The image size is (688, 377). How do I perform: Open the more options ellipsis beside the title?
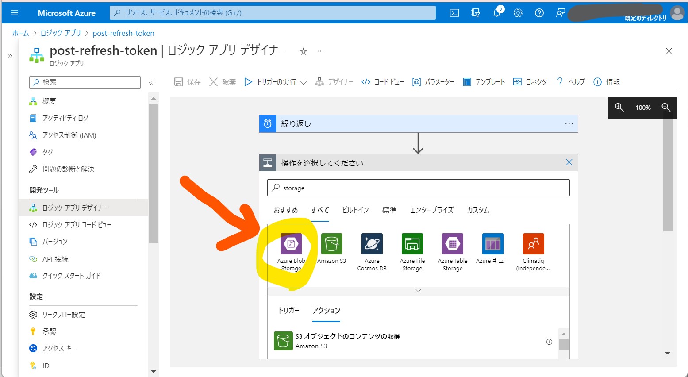[x=321, y=51]
